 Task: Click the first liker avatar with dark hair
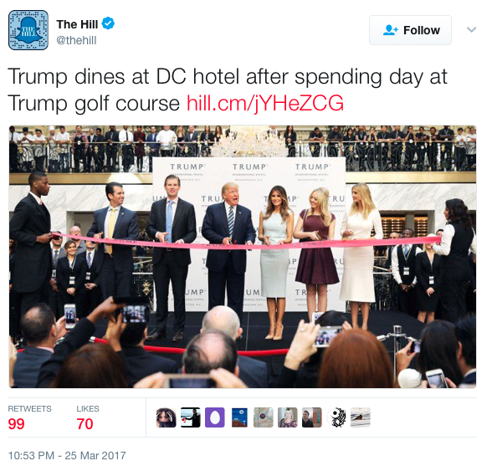167,417
